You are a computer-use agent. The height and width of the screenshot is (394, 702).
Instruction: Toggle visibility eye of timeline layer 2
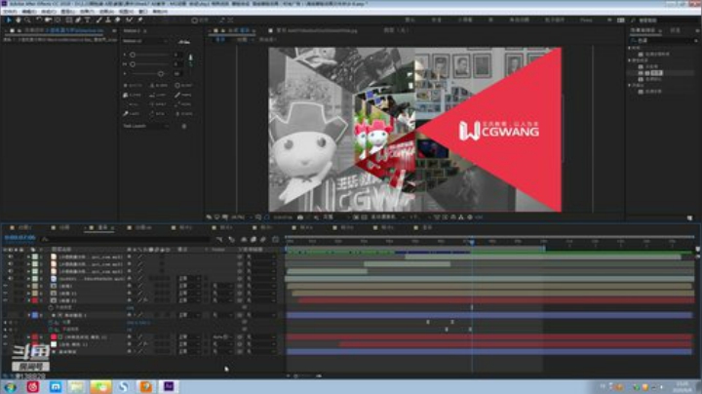coord(10,264)
